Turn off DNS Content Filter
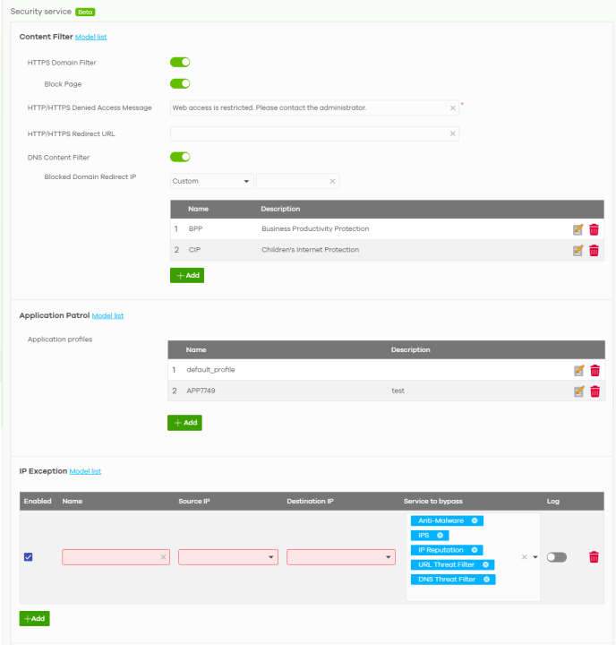 point(180,157)
